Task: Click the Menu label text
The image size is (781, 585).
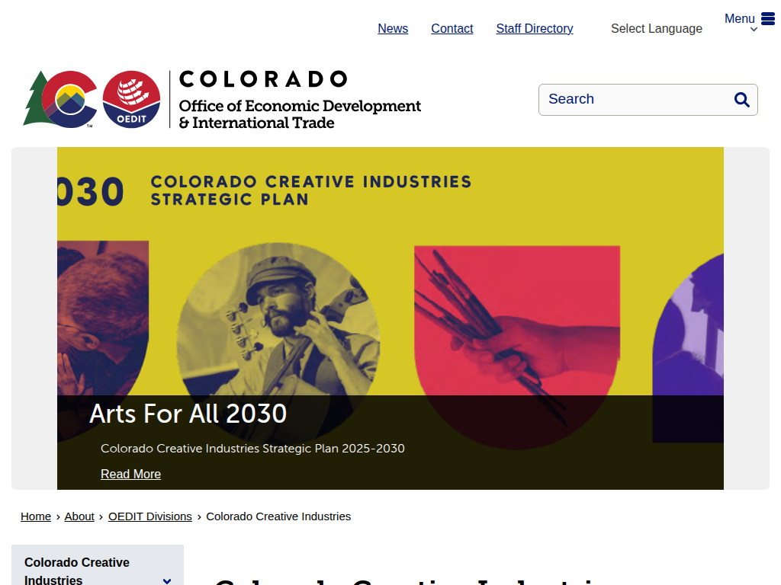Action: [x=740, y=19]
